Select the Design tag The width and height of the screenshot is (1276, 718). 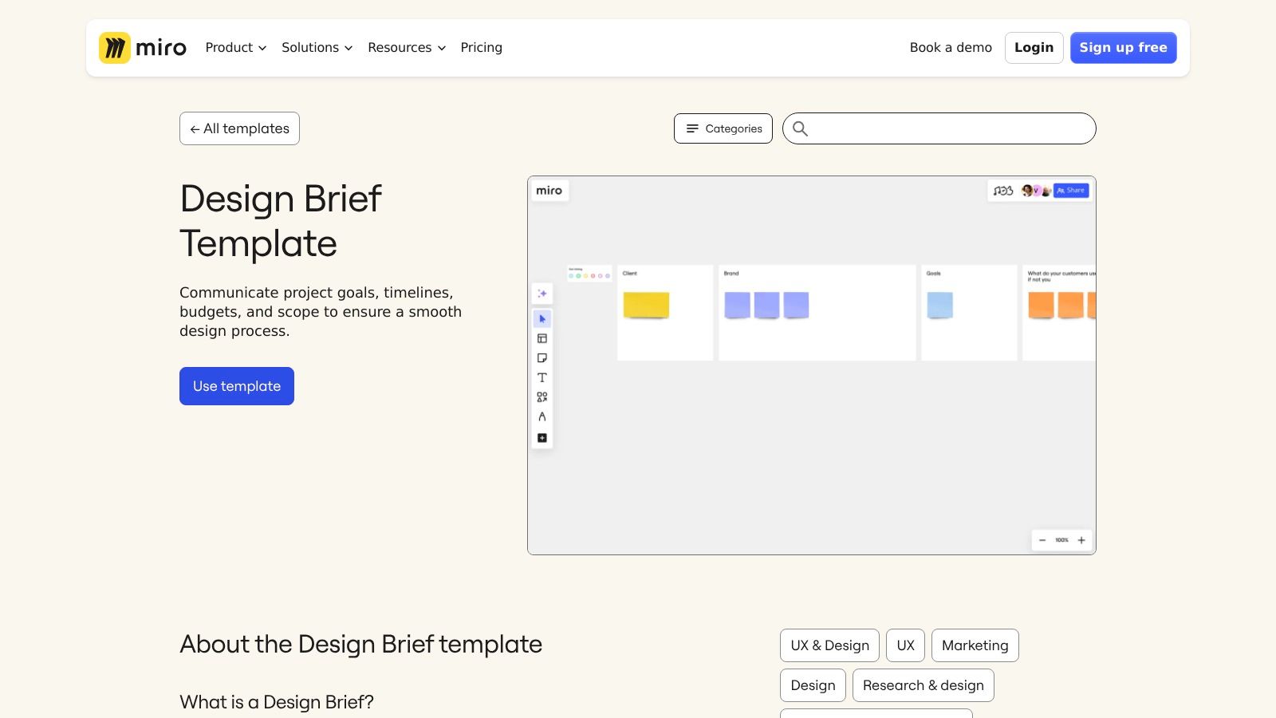tap(813, 685)
